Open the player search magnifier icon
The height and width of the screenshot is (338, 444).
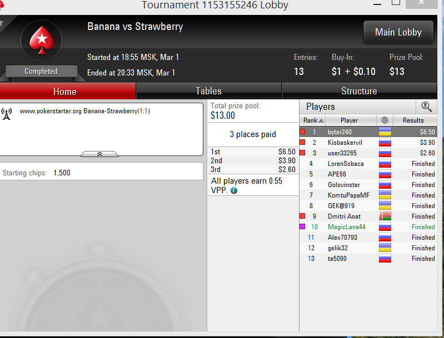click(426, 107)
